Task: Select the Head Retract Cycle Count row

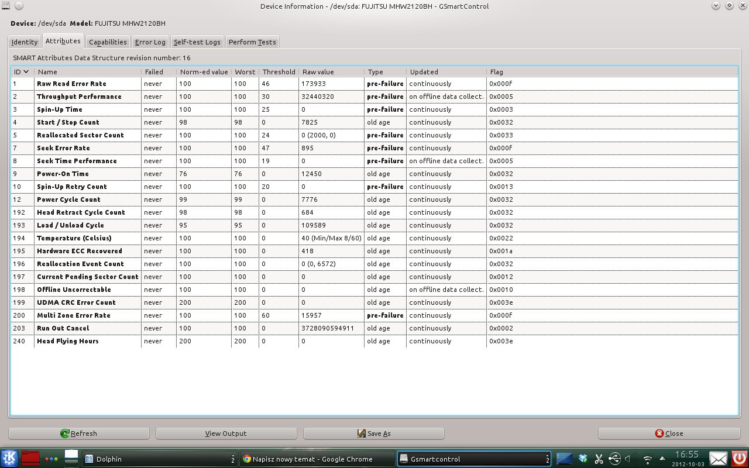Action: 374,212
